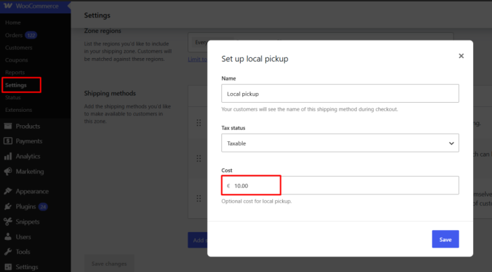Grab the third shipping method drag handle
The width and height of the screenshot is (492, 272).
point(199,198)
